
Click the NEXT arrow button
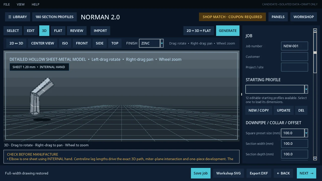[x=306, y=173]
